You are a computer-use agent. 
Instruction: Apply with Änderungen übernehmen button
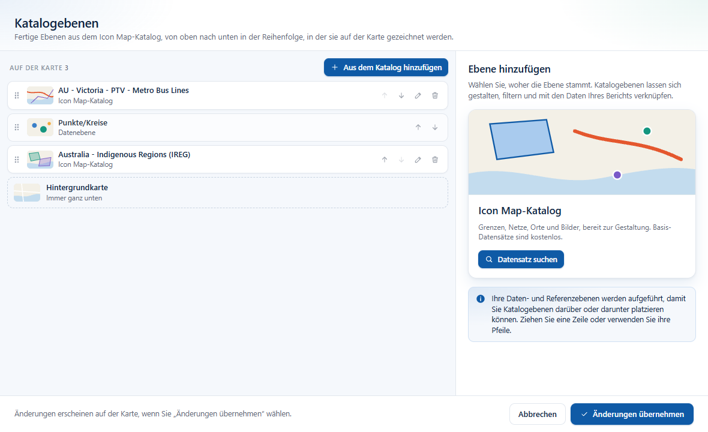point(632,414)
